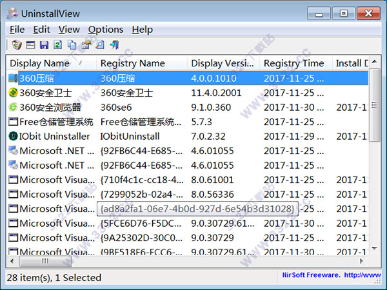Sort by Install Date column header
Screen dimensions: 387x290
point(350,63)
